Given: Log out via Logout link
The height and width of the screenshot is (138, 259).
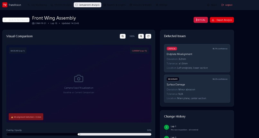Looking at the screenshot, I should coord(227,5).
